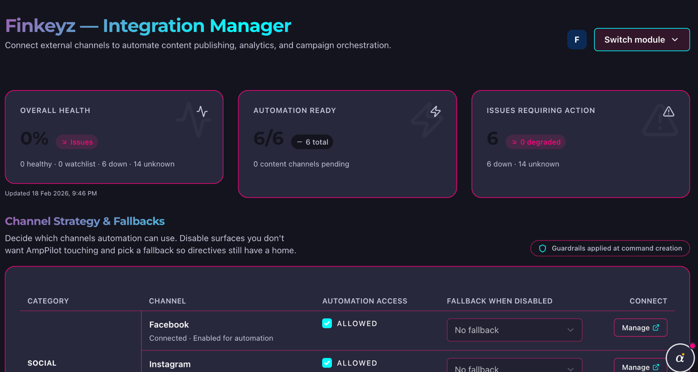Click the CHANNEL column header
The width and height of the screenshot is (698, 372).
(x=167, y=301)
